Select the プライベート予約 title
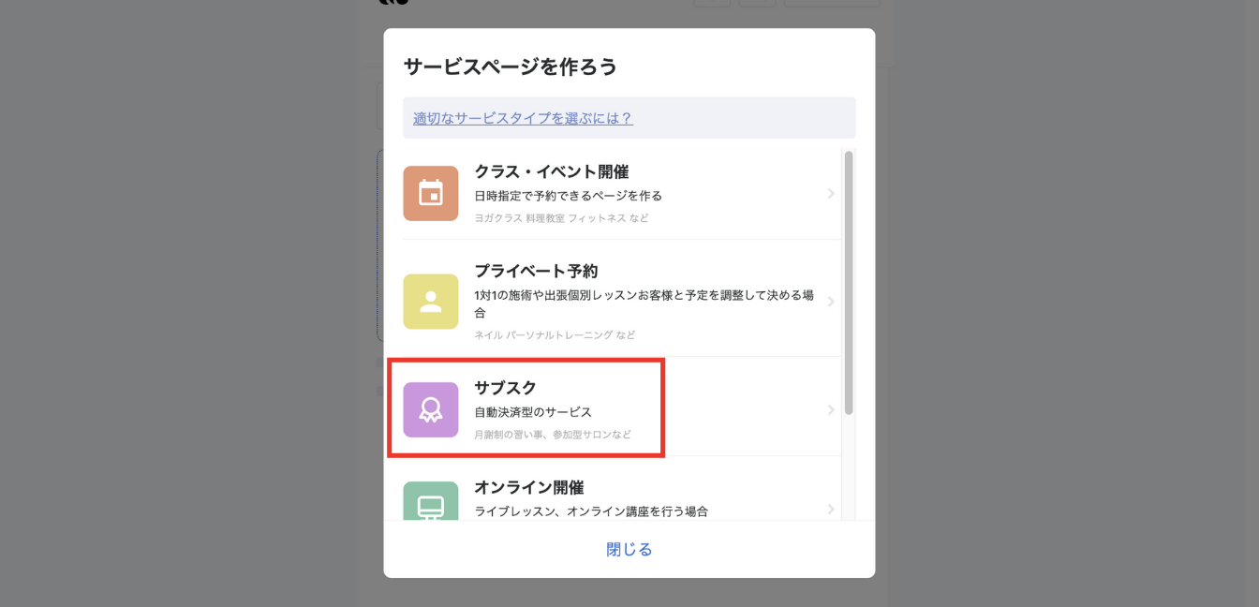Screen dimensions: 1259x607 click(536, 271)
